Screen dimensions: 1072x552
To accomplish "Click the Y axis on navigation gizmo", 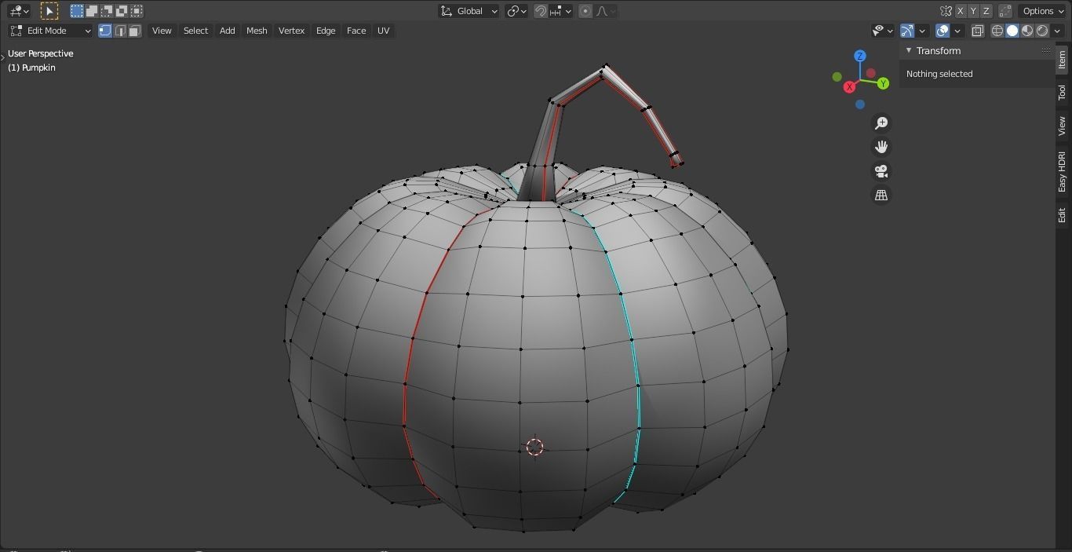I will coord(883,83).
